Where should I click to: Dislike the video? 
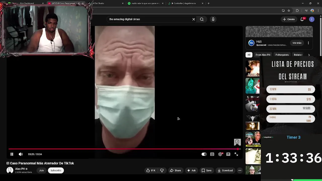point(162,170)
